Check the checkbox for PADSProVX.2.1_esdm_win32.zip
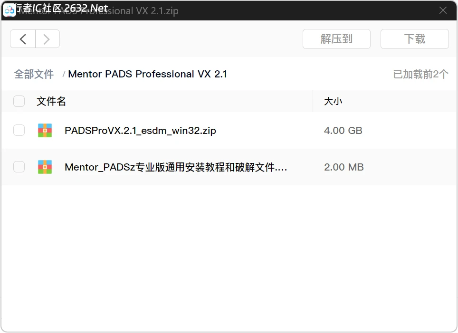Viewport: 458px width, 333px height. (19, 130)
